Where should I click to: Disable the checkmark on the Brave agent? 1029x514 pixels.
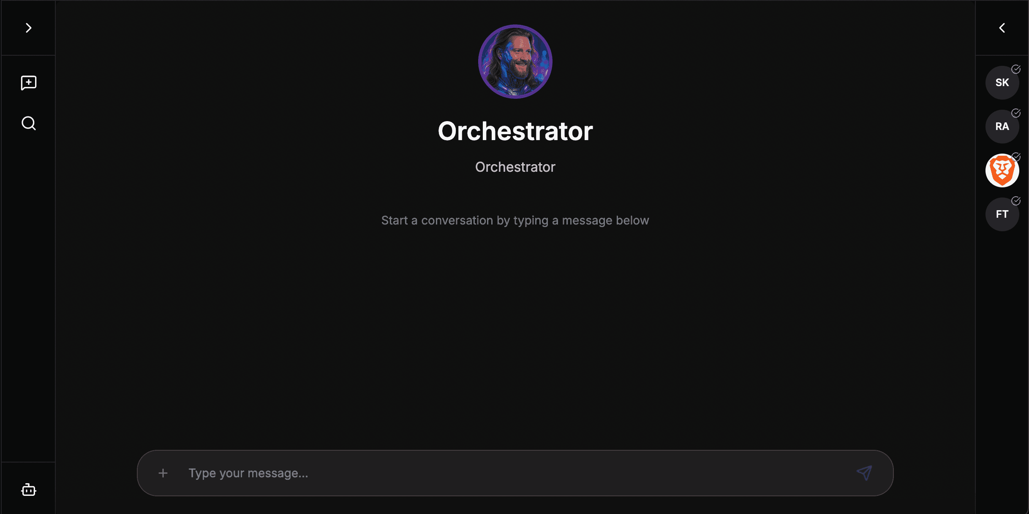[1015, 157]
